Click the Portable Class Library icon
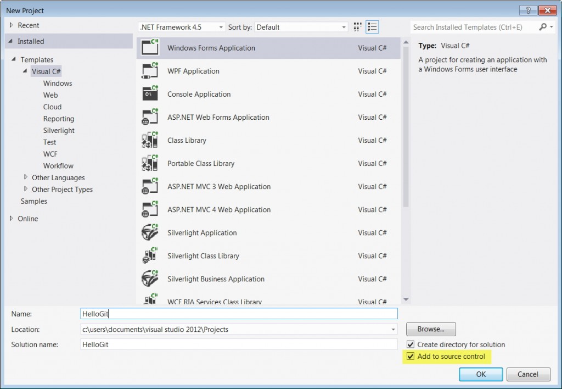Image resolution: width=562 pixels, height=389 pixels. click(150, 163)
